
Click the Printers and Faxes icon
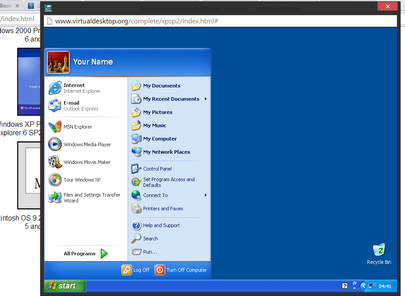tap(136, 209)
